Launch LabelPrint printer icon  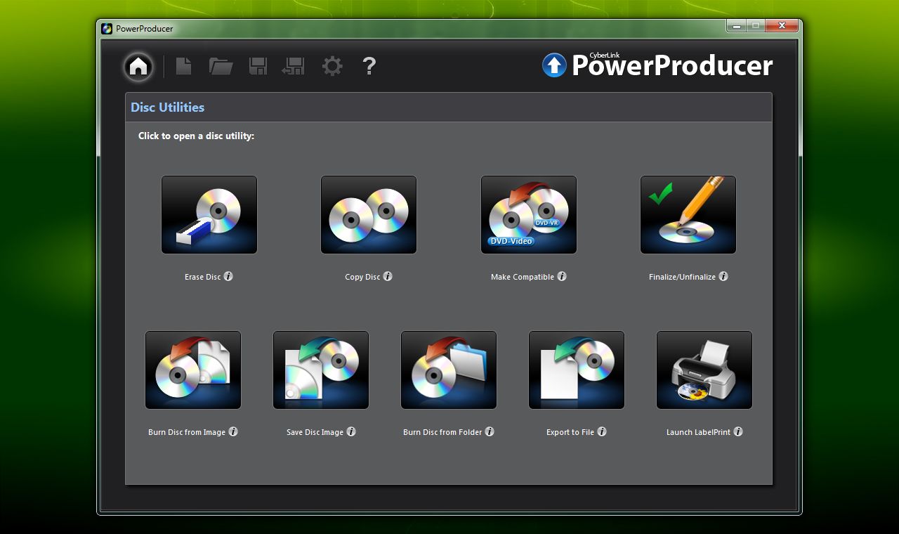(704, 370)
